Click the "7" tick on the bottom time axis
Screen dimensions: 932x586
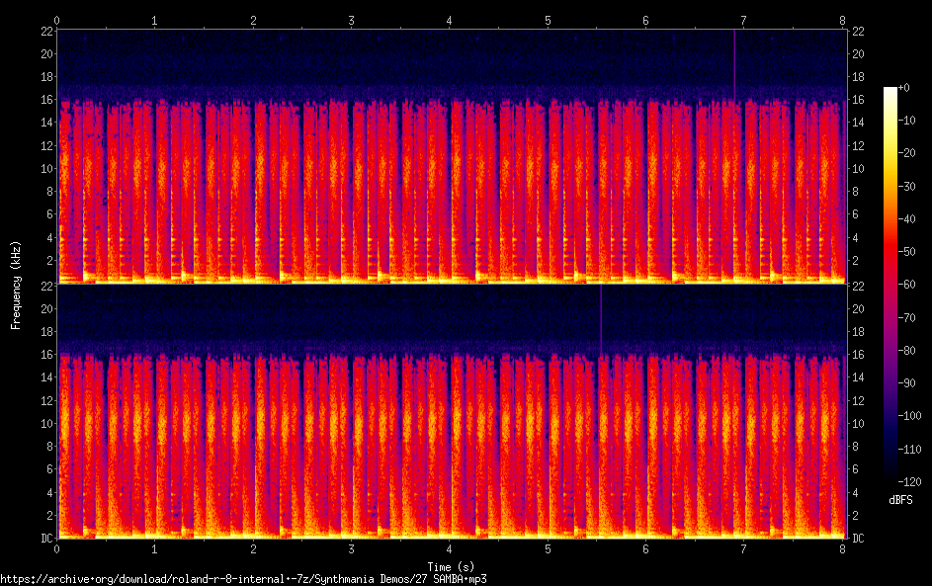(x=744, y=549)
